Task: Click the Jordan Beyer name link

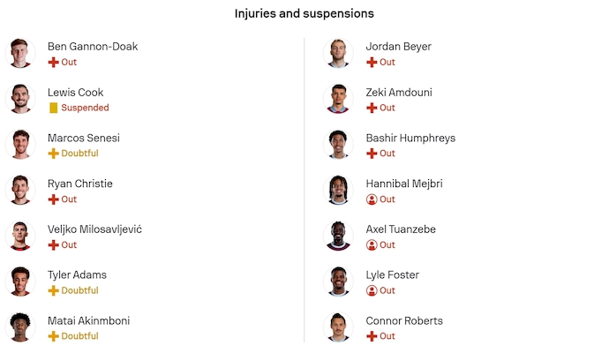Action: click(x=399, y=47)
